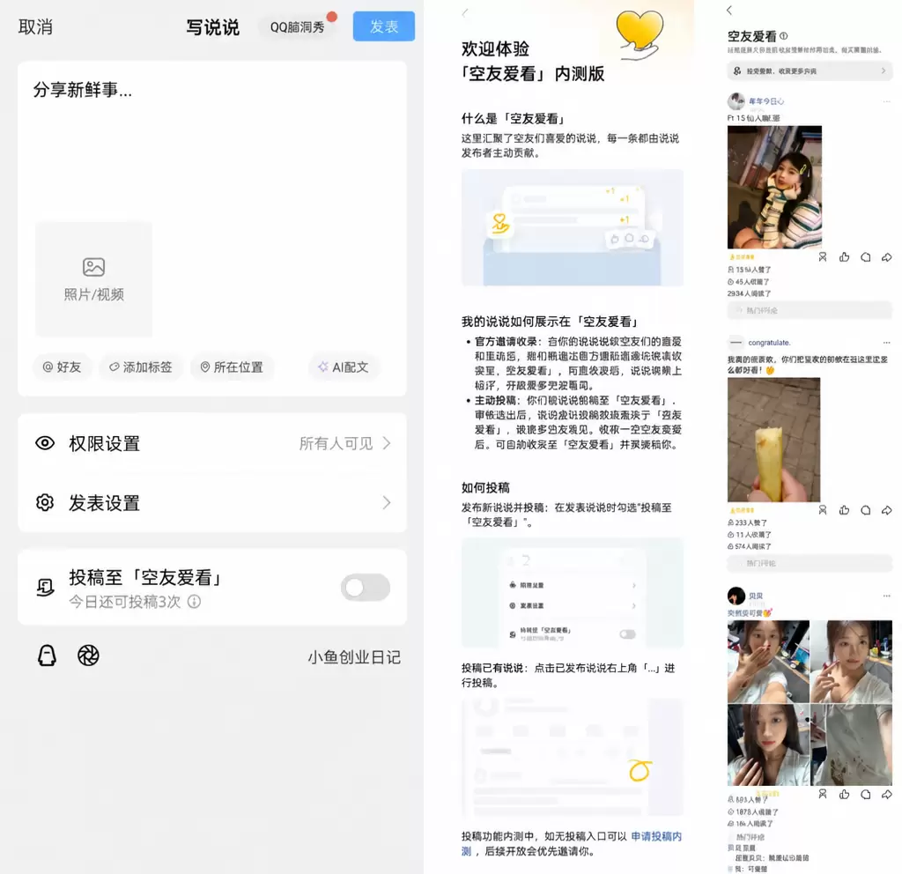902x874 pixels.
Task: Tap the blue 发表 publish button
Action: pos(384,26)
